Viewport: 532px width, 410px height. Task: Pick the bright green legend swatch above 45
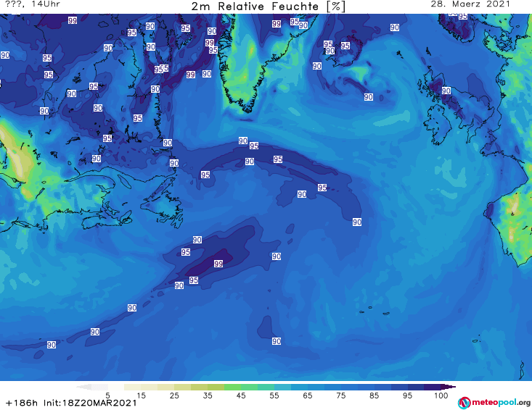pos(232,387)
